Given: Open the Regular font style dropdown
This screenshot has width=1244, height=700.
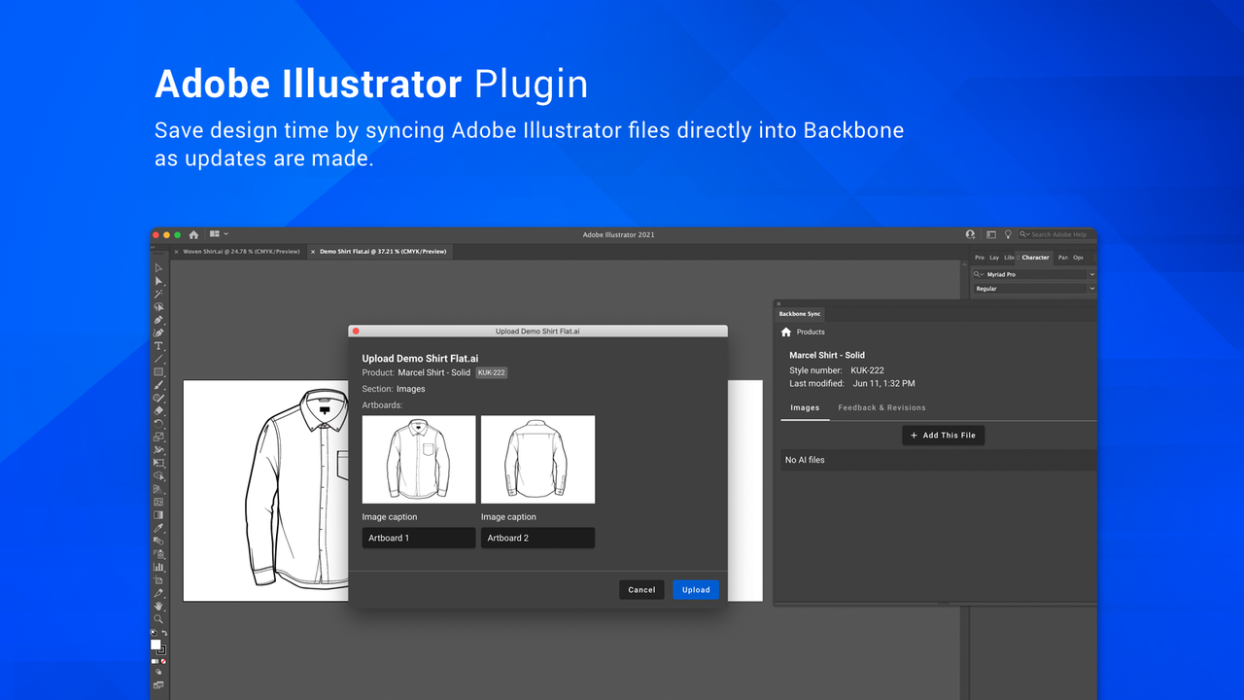Looking at the screenshot, I should [1091, 288].
